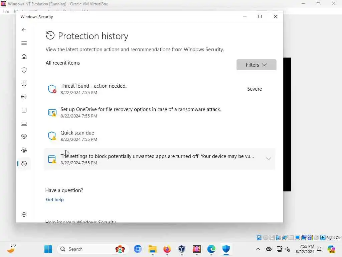Click the Quick scan due shield icon
The height and width of the screenshot is (257, 342).
pos(52,136)
